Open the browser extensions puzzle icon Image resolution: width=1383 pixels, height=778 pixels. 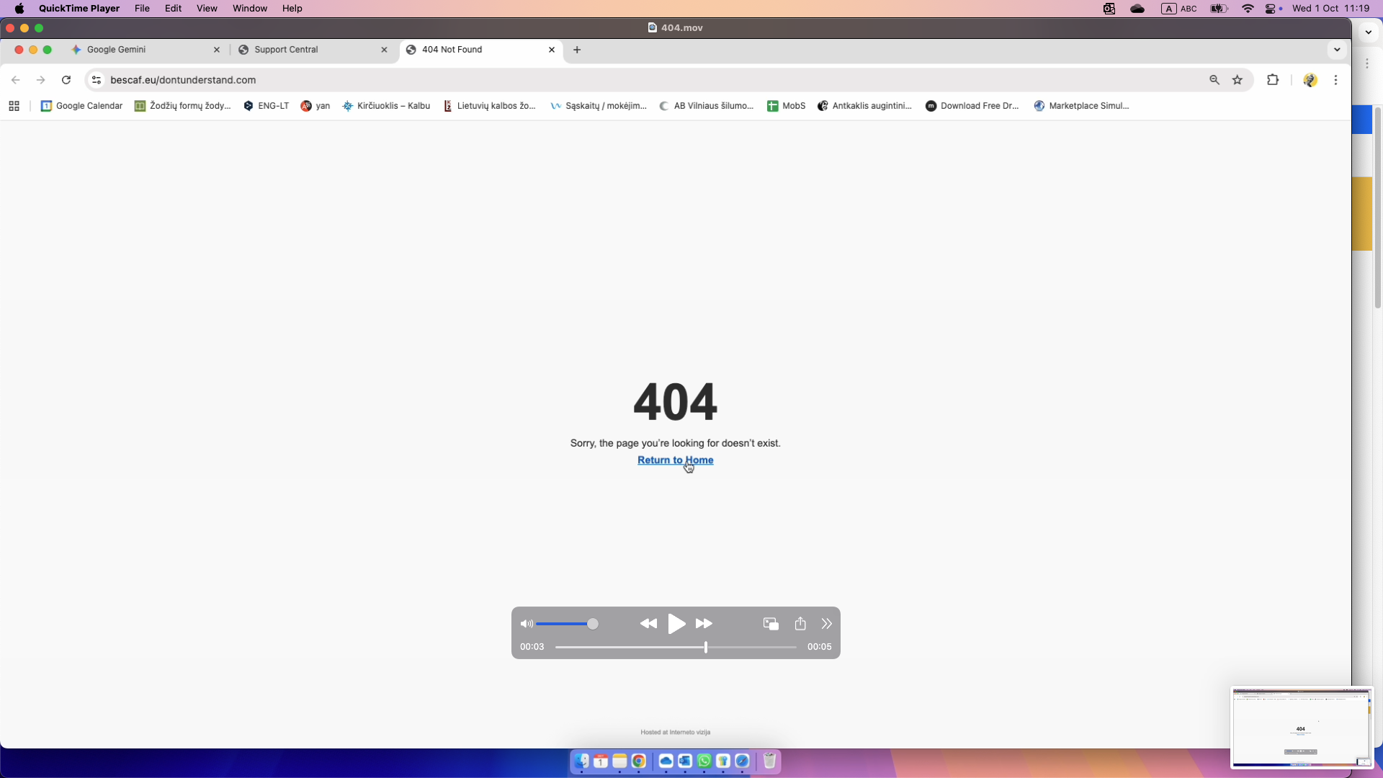(1273, 80)
